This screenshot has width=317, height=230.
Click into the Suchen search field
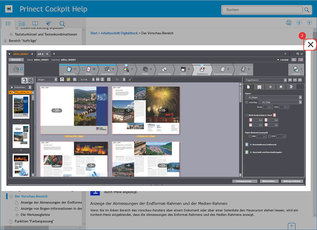[x=262, y=10]
